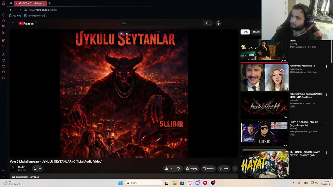Open GX Corner gamepad icon beside tab
The image size is (333, 187).
[11, 3]
